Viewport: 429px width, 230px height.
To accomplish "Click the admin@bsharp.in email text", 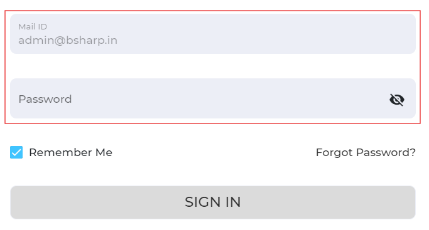I will [x=68, y=40].
